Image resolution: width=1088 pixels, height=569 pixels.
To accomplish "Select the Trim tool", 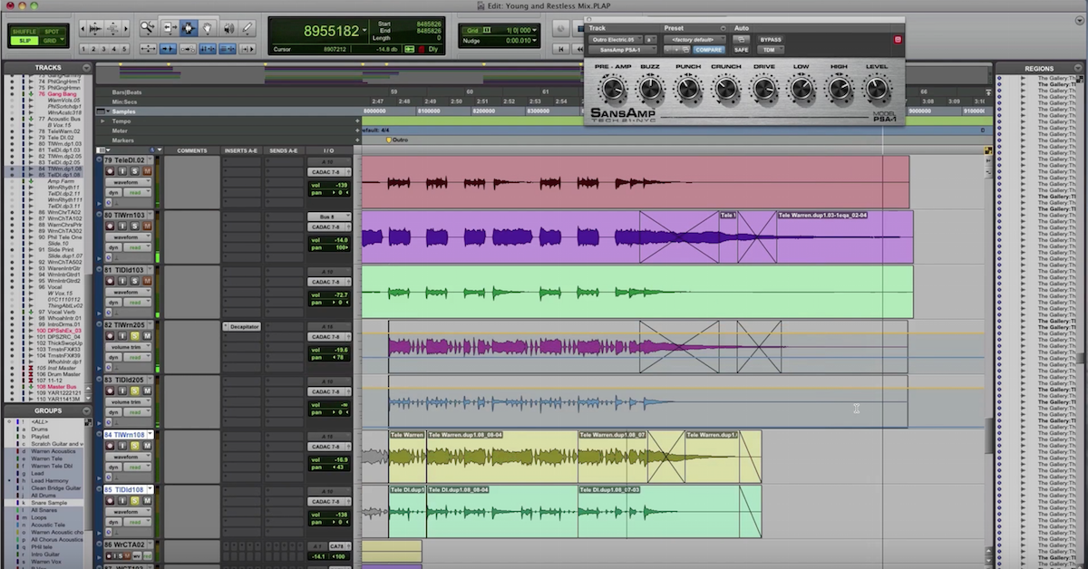I will [x=170, y=28].
